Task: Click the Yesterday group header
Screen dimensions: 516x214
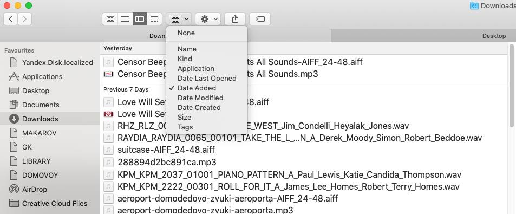Action: (x=117, y=48)
